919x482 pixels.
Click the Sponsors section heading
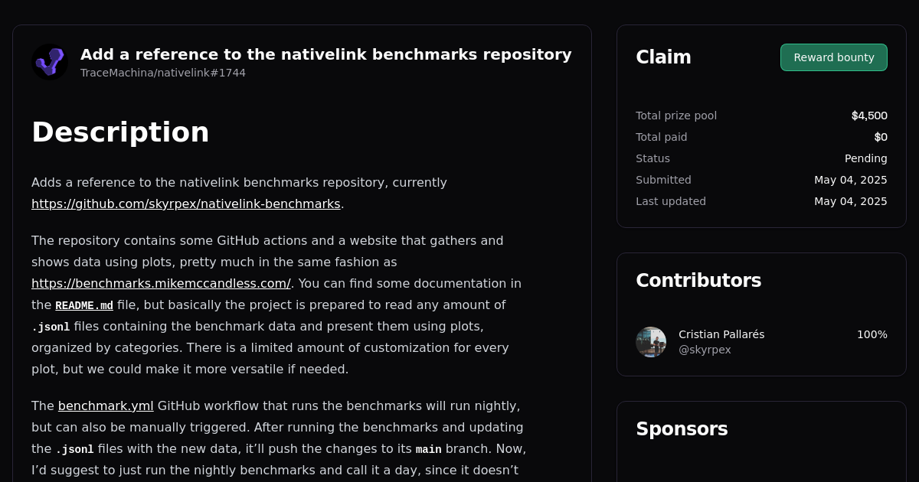(682, 428)
